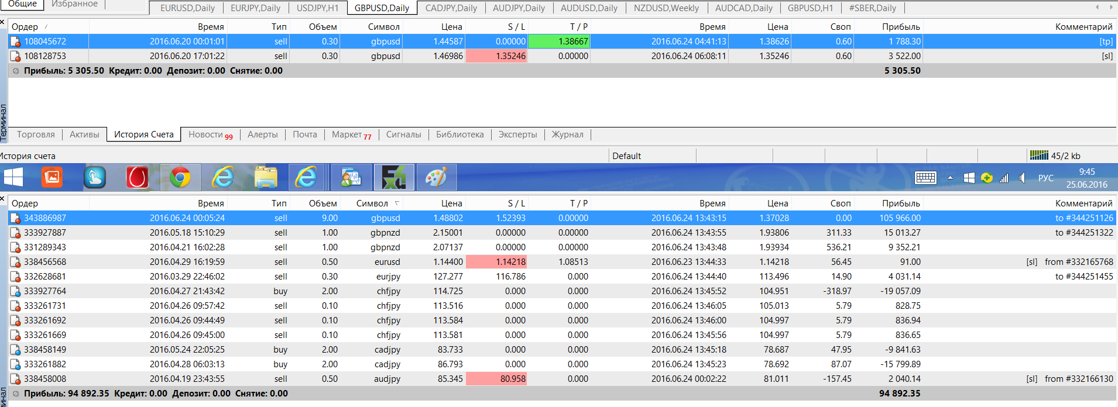1118x407 pixels.
Task: Click the upper summary total 5 305.50
Action: pyautogui.click(x=902, y=71)
